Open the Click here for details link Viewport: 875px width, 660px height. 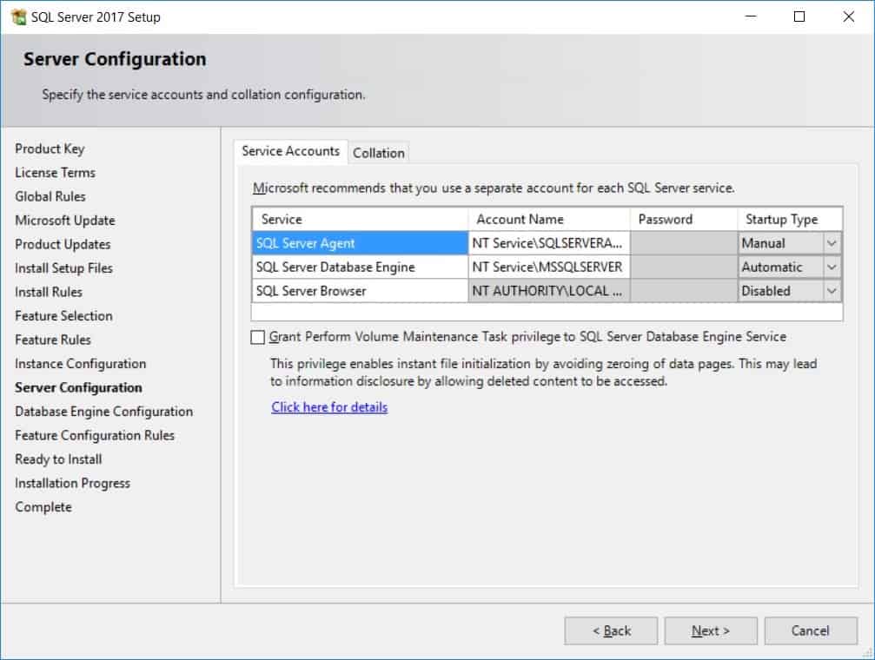click(329, 407)
